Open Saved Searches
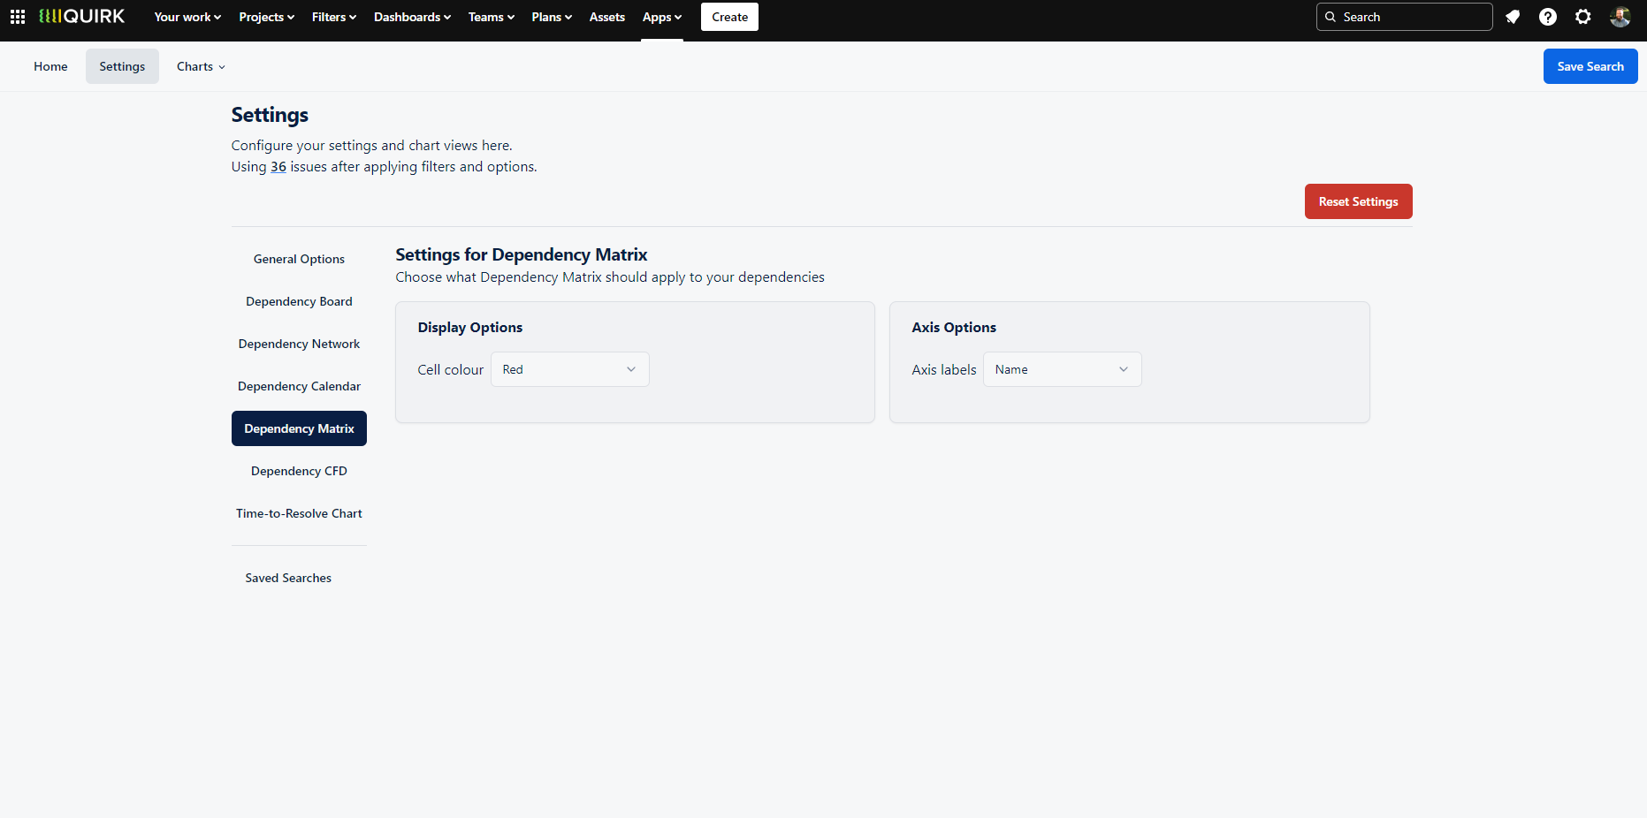Screen dimensions: 1647x818 tap(288, 578)
